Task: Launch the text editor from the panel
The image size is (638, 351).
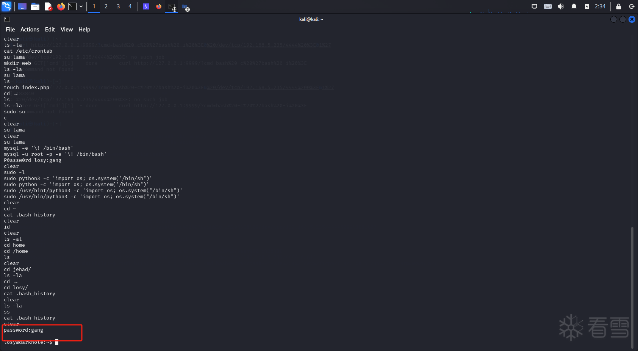Action: point(48,6)
